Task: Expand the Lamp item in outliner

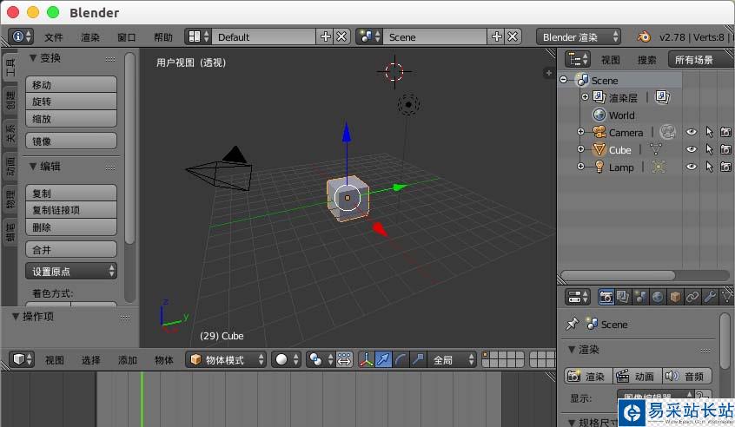Action: coord(580,167)
